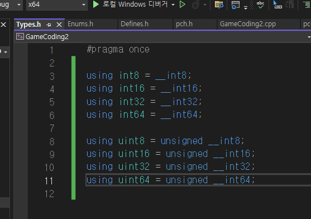Select the Types.h tab
Image resolution: width=311 pixels, height=219 pixels.
pyautogui.click(x=28, y=25)
